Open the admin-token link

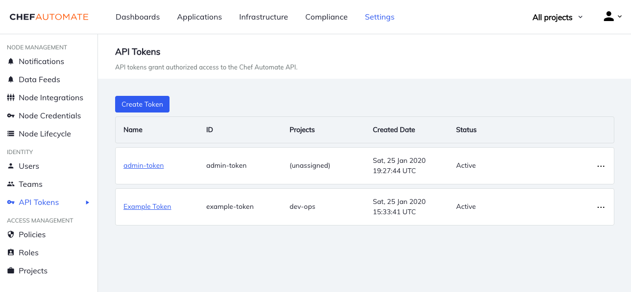pos(144,166)
